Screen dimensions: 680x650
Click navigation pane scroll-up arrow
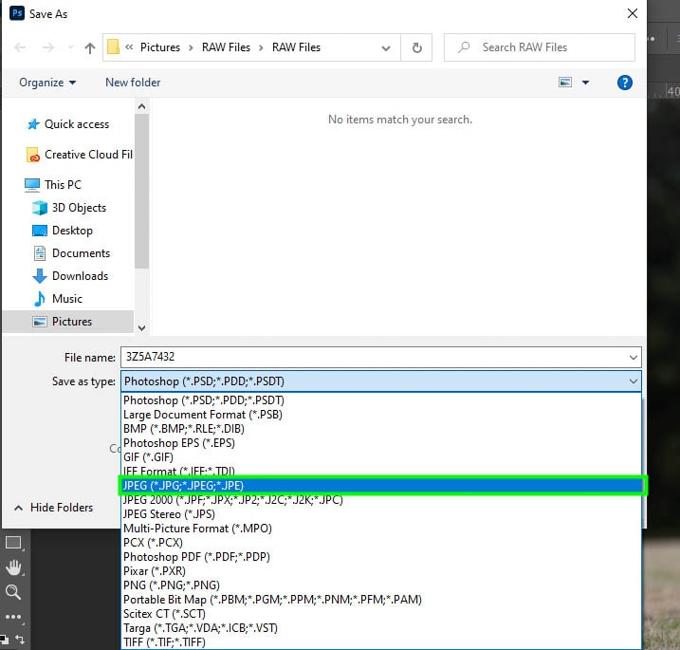[x=142, y=106]
